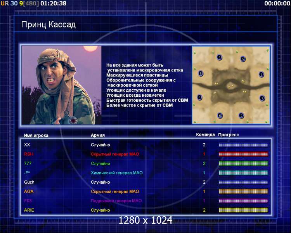Click the 01:20:38 clock at the top left
Image resolution: width=291 pixels, height=233 pixels.
pos(53,3)
